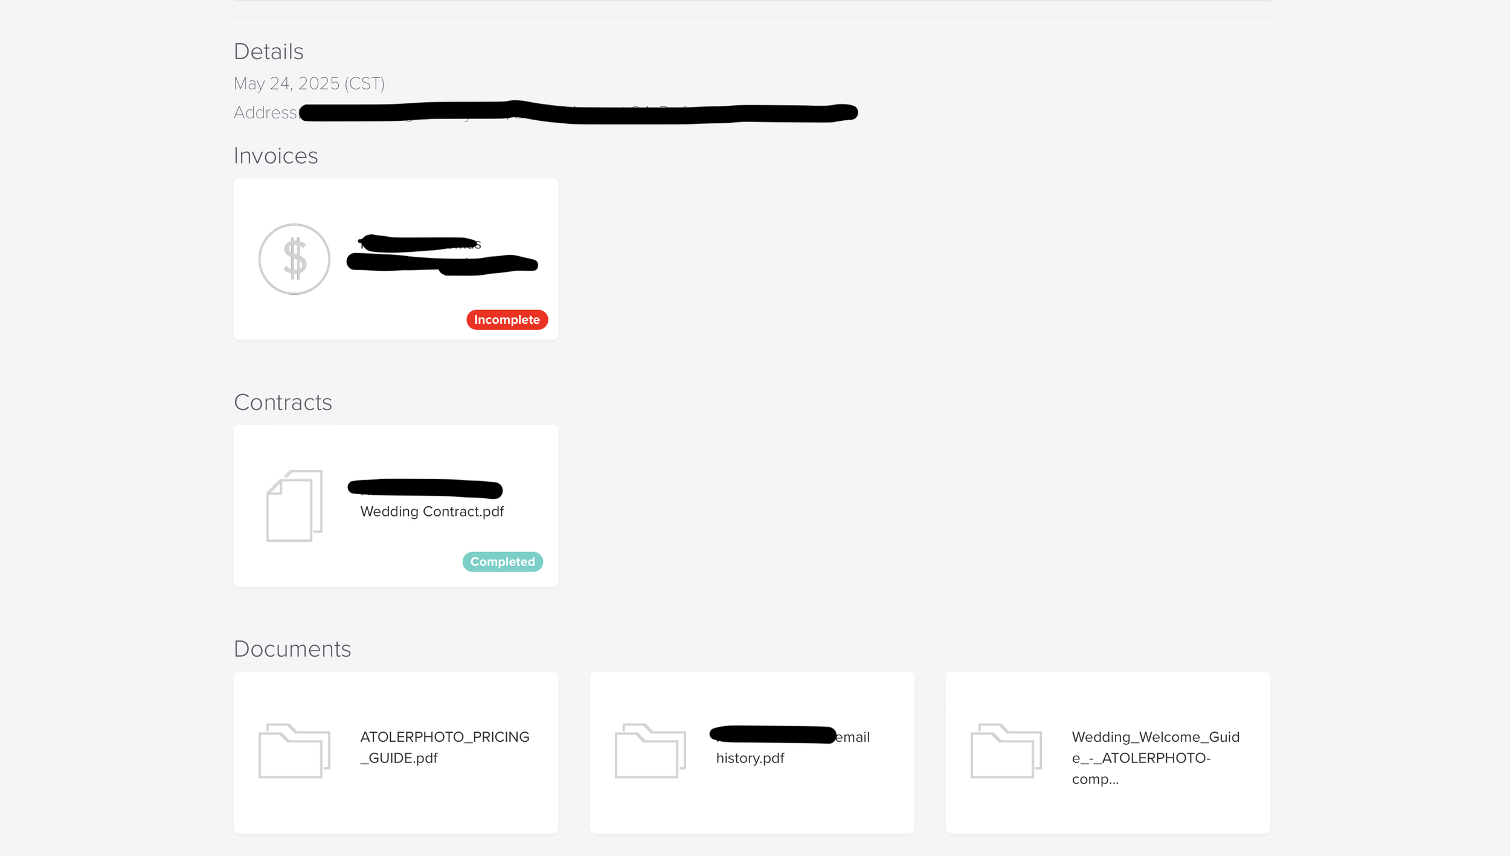
Task: Click the Details section heading
Action: (x=268, y=52)
